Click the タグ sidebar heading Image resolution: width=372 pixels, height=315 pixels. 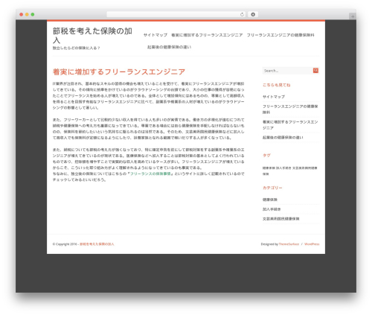[x=266, y=156]
